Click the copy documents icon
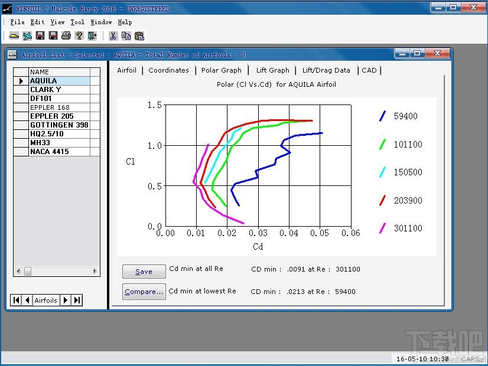Image resolution: width=488 pixels, height=366 pixels. (126, 36)
